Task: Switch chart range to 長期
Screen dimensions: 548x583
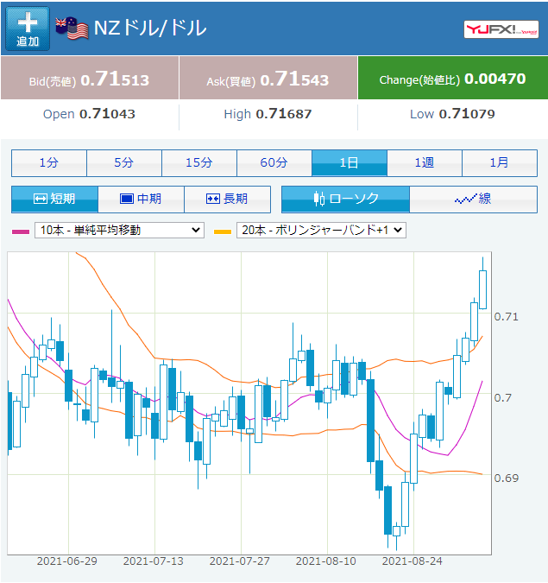Action: click(x=227, y=199)
